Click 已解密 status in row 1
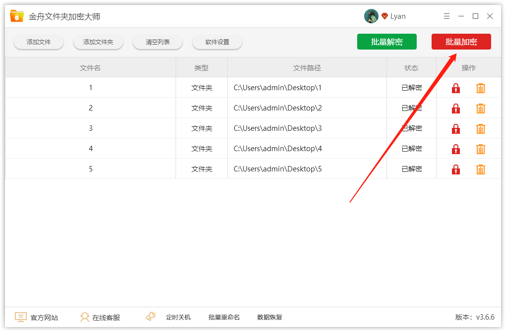The image size is (506, 332). coord(412,88)
